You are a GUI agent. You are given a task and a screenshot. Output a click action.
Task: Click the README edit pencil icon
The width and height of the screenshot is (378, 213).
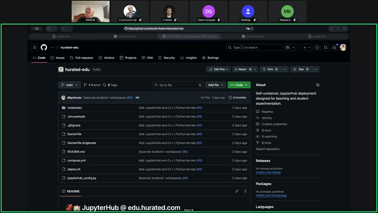[x=237, y=191]
